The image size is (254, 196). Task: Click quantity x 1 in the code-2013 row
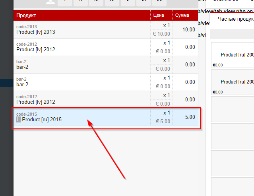[x=167, y=25]
